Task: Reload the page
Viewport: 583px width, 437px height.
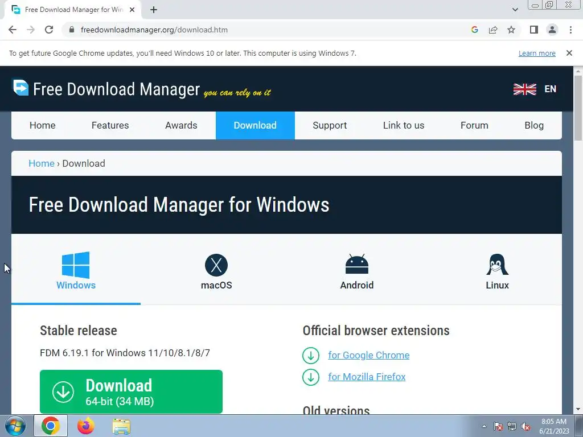Action: pyautogui.click(x=49, y=30)
